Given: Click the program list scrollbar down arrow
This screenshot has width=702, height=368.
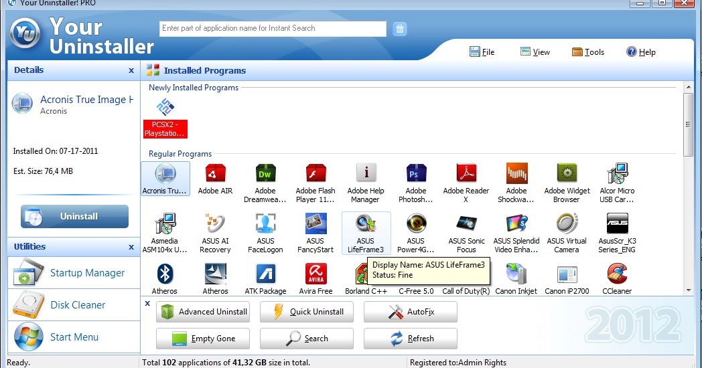Looking at the screenshot, I should [x=688, y=290].
